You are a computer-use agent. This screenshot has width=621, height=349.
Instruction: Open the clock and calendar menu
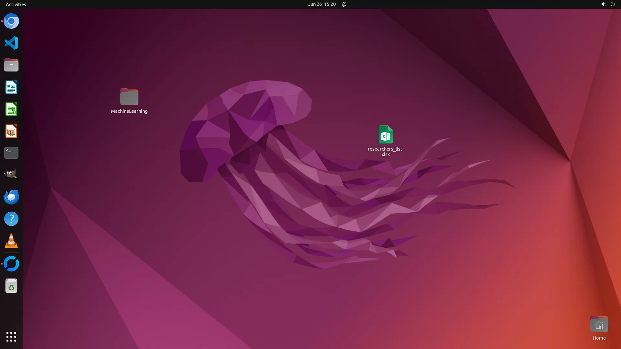pos(321,4)
